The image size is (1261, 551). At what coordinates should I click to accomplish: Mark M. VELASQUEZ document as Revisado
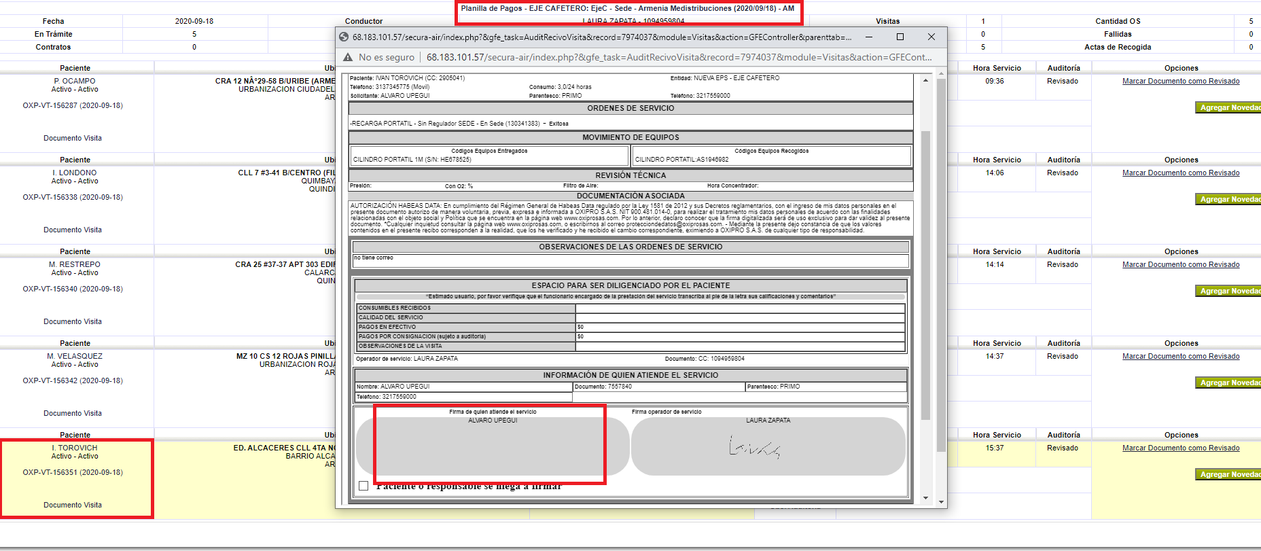pos(1181,356)
